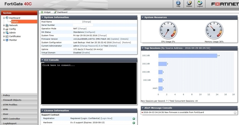Click Configure link for HA Status
Viewport: 239px width, 125px height.
90,32
